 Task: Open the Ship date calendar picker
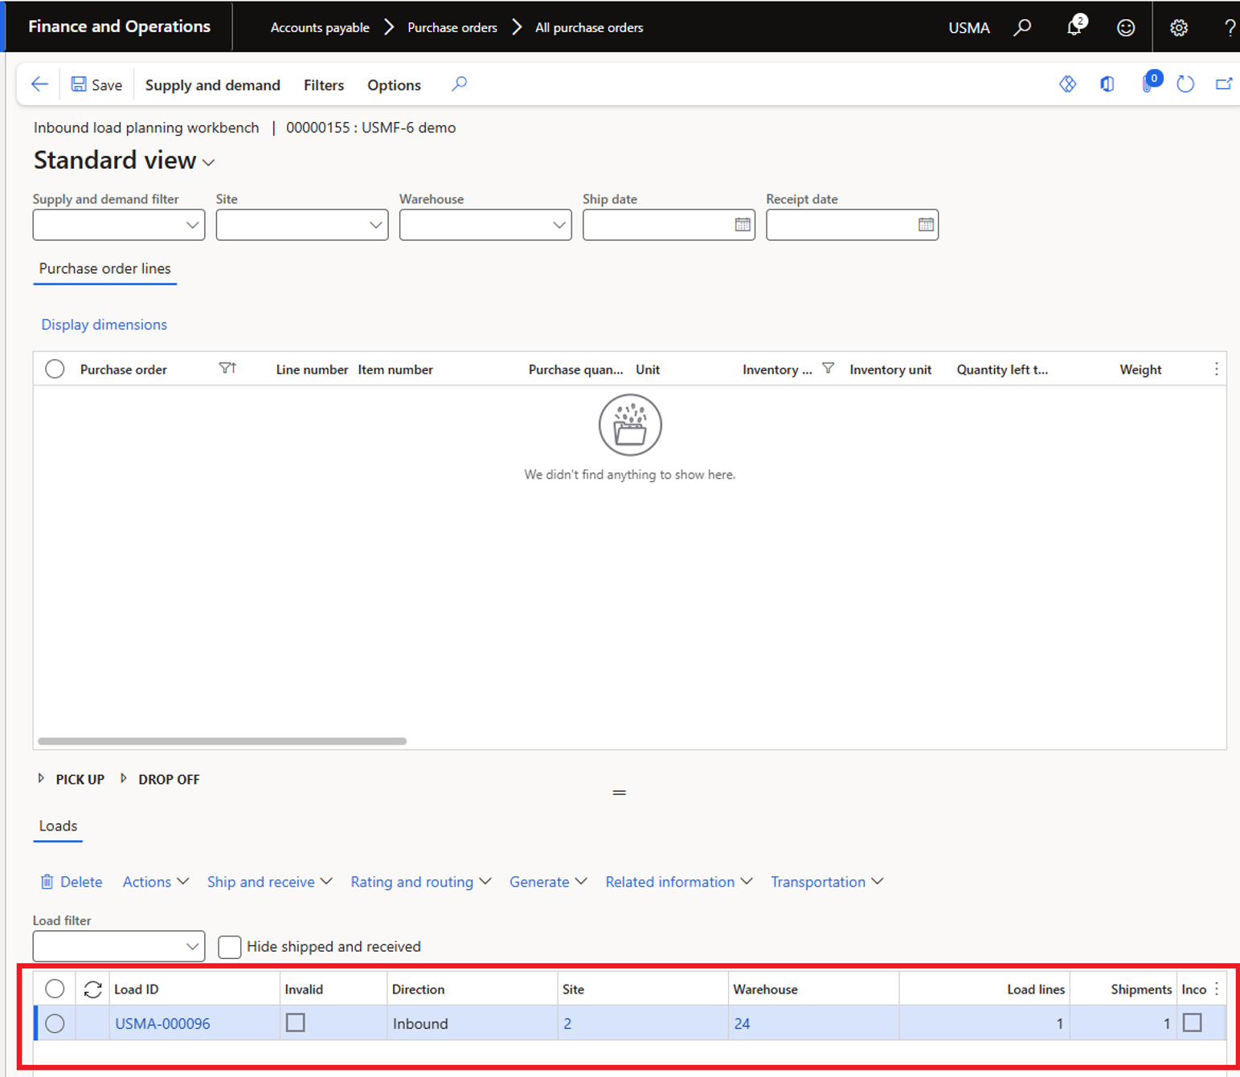[x=743, y=225]
